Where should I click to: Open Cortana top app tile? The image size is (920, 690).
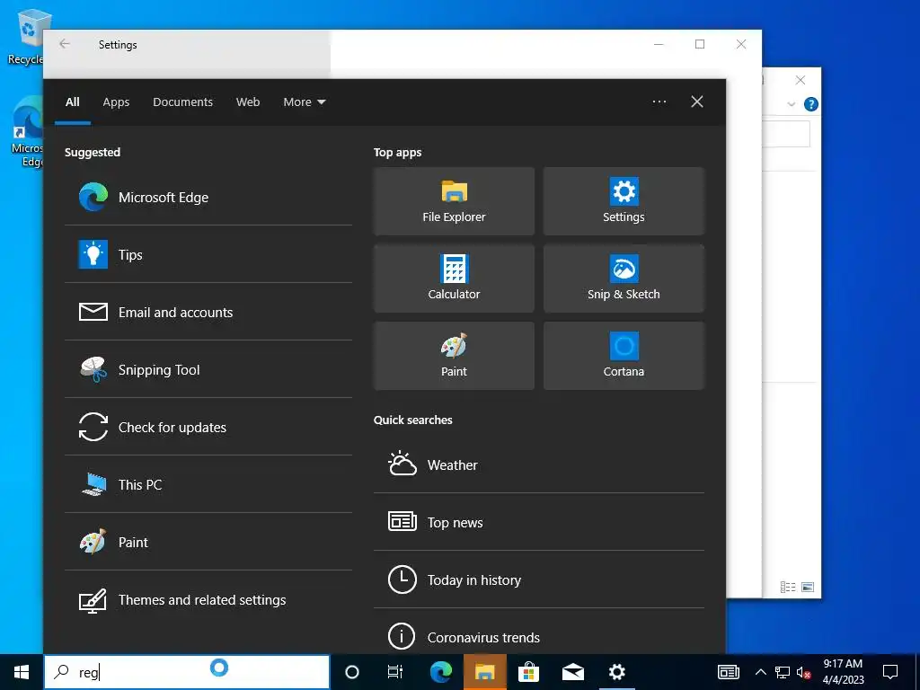coord(624,356)
